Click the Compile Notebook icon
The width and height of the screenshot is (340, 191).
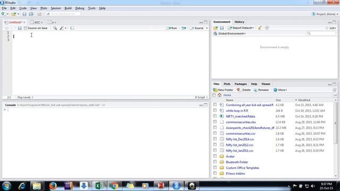(72, 28)
